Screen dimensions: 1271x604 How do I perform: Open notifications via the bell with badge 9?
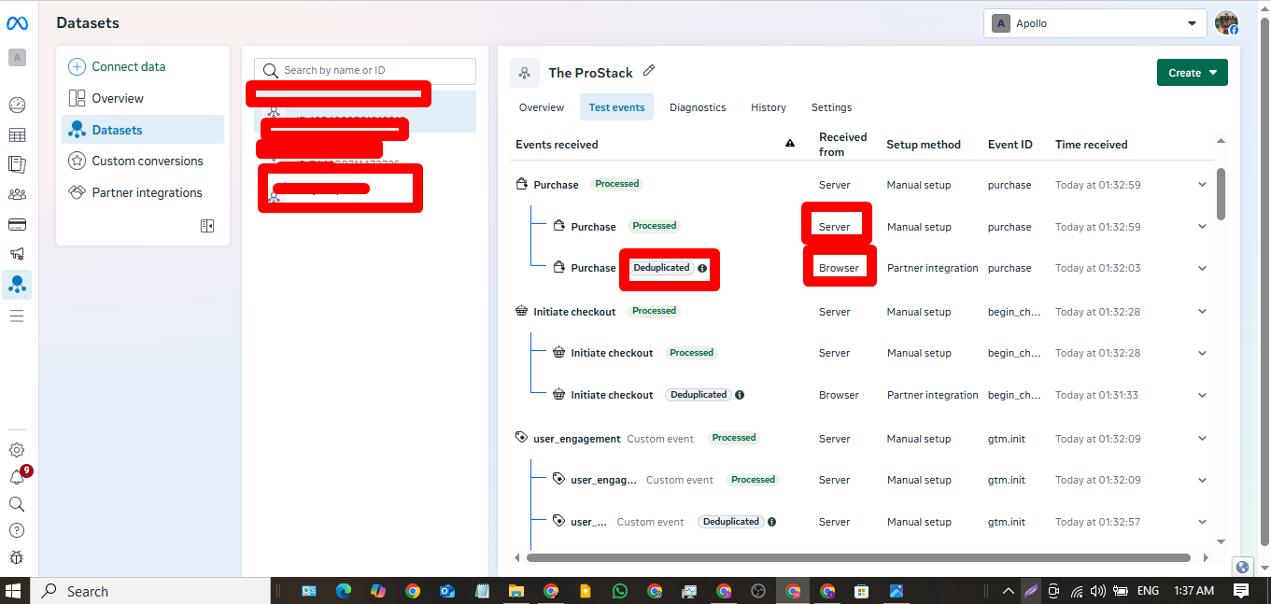(17, 475)
